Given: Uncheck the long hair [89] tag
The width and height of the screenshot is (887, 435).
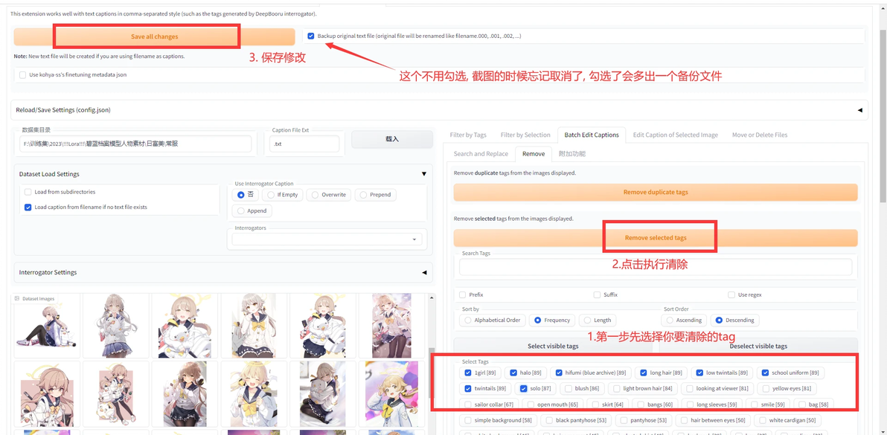Looking at the screenshot, I should (x=643, y=373).
